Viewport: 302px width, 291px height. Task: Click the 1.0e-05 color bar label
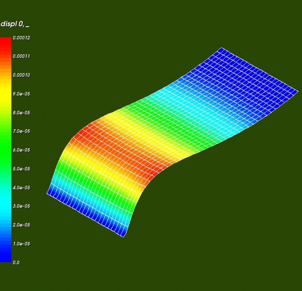tap(21, 244)
